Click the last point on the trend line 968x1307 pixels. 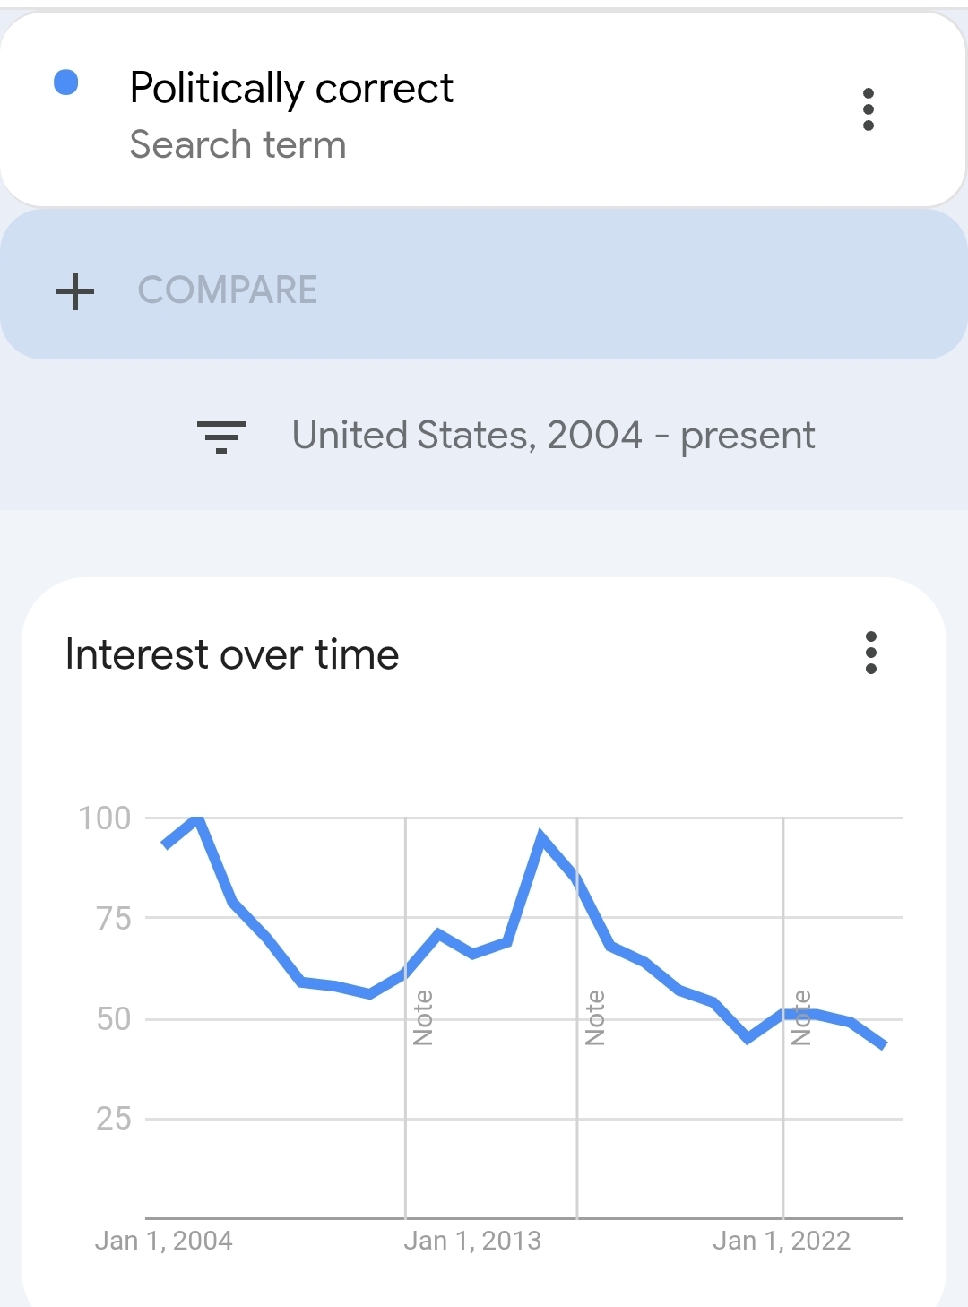click(885, 1045)
